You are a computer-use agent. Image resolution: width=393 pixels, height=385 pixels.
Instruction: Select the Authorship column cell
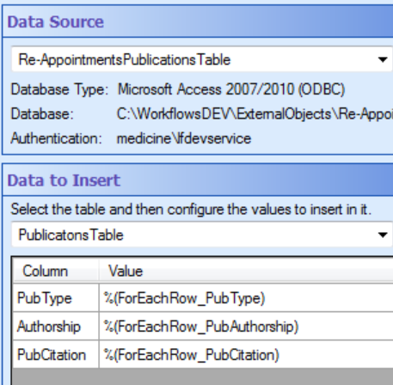56,327
